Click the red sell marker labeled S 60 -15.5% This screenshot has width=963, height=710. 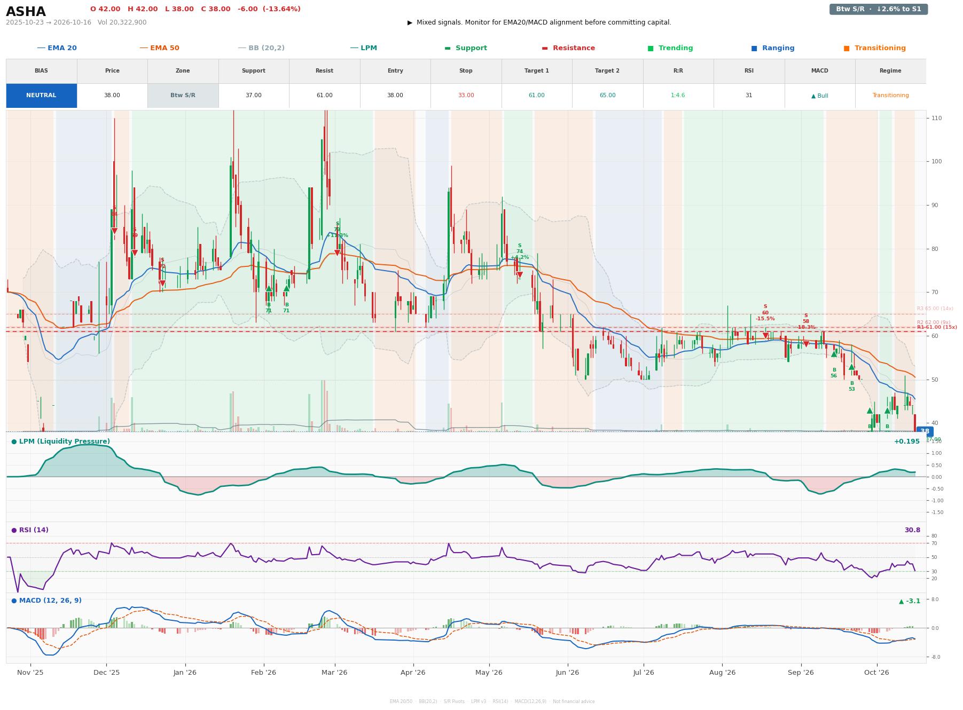point(765,336)
